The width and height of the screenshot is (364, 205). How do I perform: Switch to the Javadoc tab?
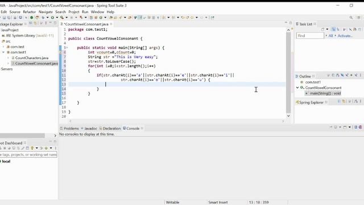89,128
